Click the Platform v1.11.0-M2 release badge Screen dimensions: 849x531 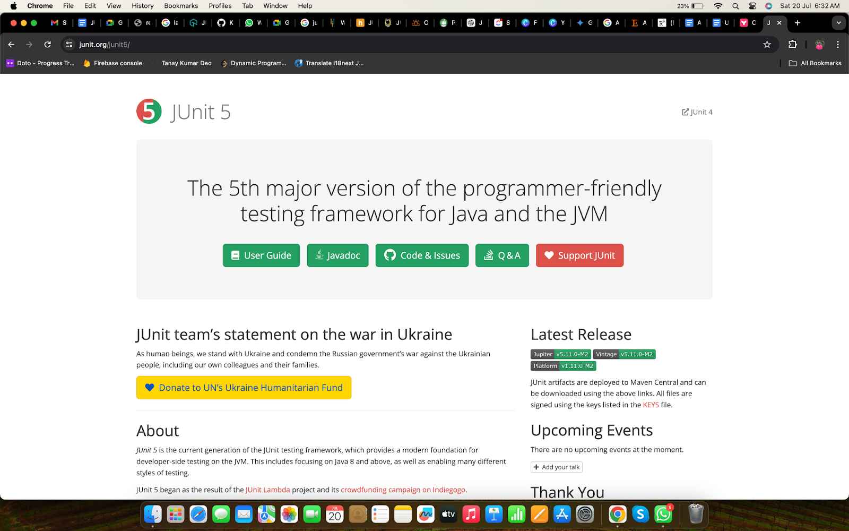tap(564, 366)
